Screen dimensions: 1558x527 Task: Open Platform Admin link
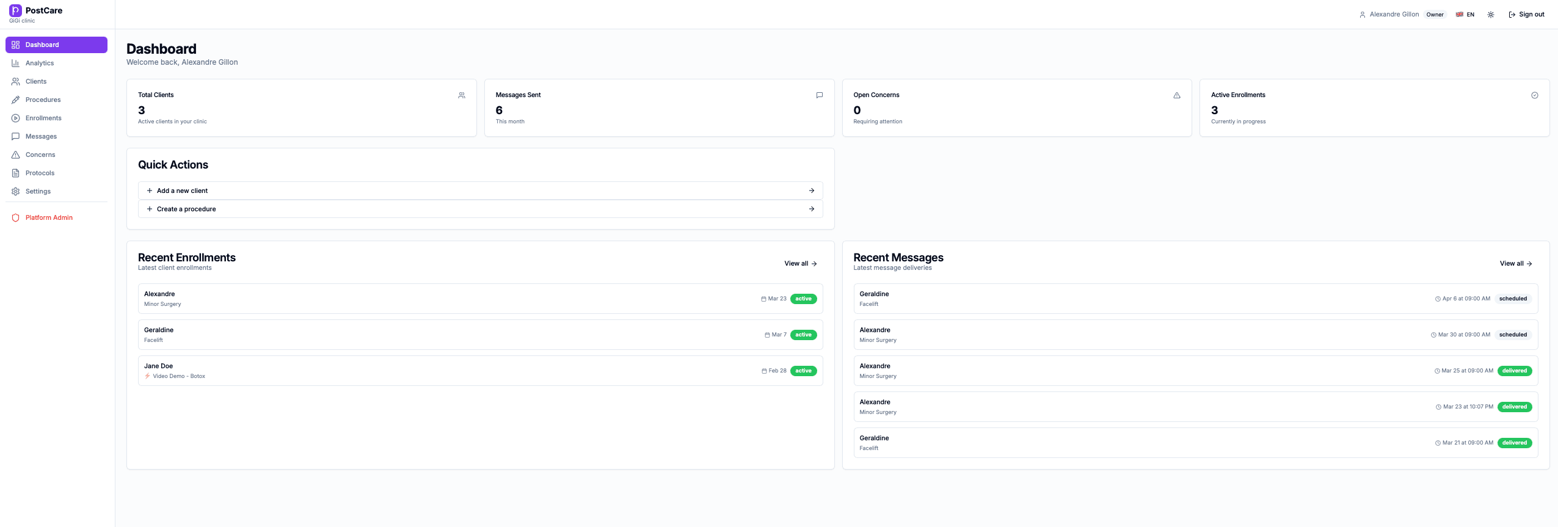coord(56,217)
